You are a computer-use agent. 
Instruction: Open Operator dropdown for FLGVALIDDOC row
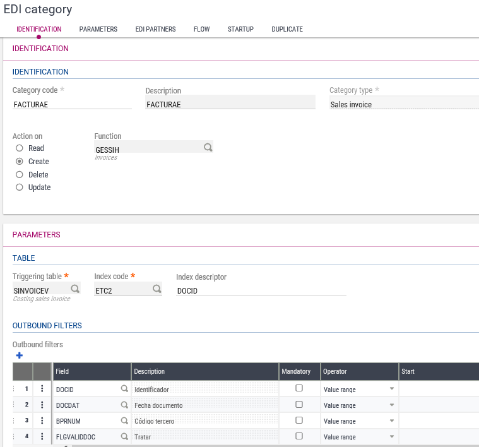coord(391,436)
